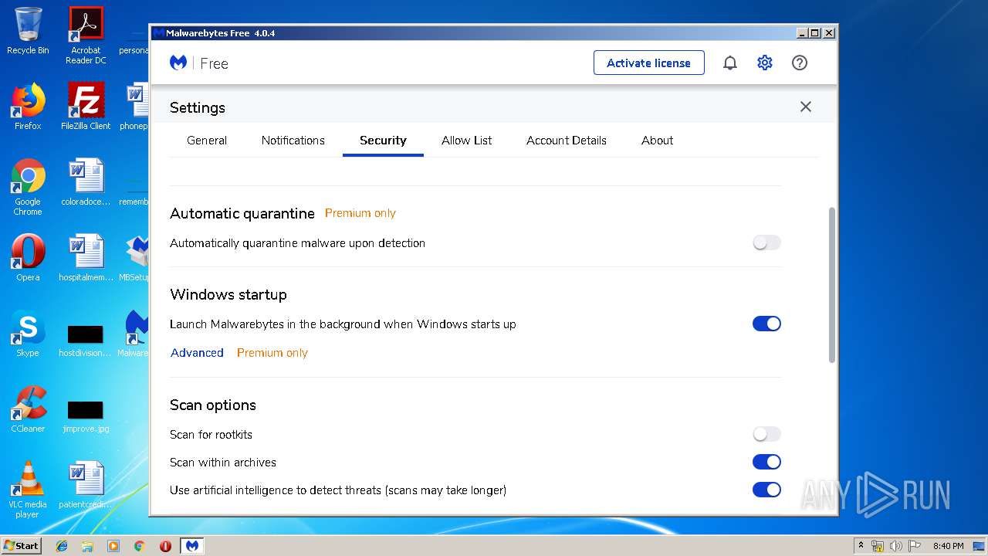Open Acrobat Reader DC desktop shortcut
The width and height of the screenshot is (988, 556).
(86, 36)
